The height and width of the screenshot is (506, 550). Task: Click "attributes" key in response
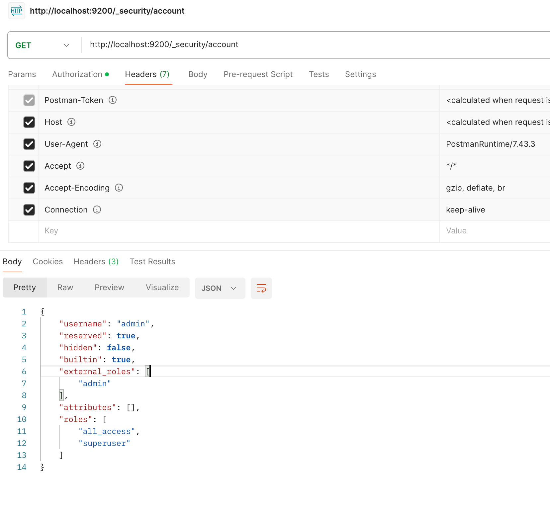click(x=88, y=407)
